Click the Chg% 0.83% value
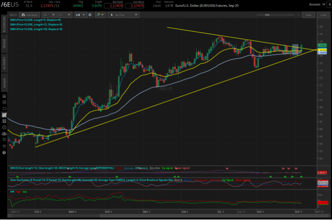Screen dimensions: 332x220 [97, 6]
